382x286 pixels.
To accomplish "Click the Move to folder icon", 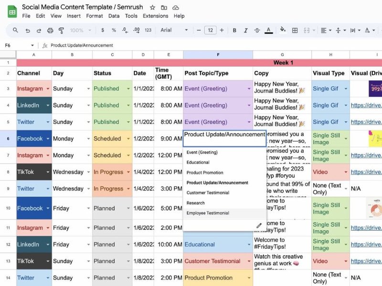I will [x=164, y=8].
